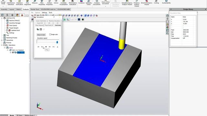Open the Tools menu in simulation window
207x116 pixels.
click(50, 13)
